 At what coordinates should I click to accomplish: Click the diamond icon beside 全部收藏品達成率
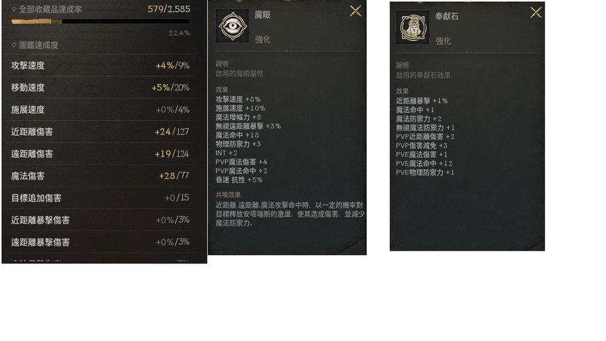tap(15, 9)
